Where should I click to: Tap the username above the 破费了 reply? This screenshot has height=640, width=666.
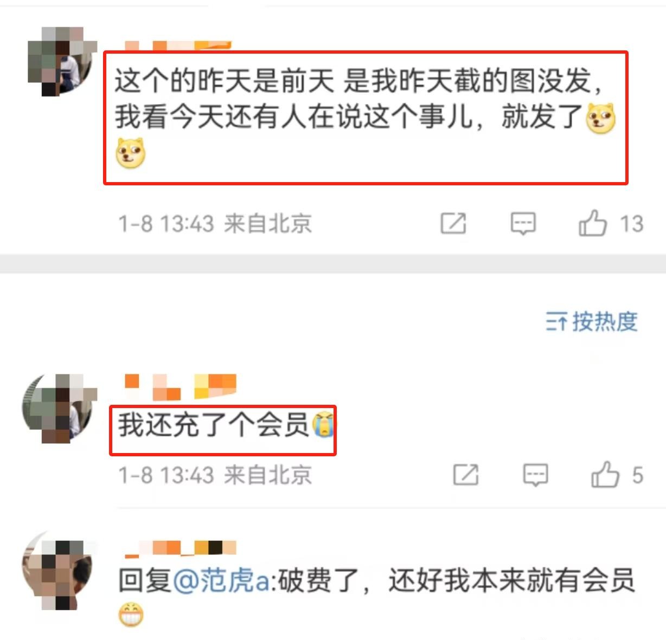pyautogui.click(x=180, y=548)
